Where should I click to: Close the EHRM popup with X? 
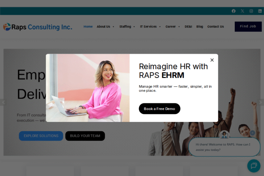212,60
